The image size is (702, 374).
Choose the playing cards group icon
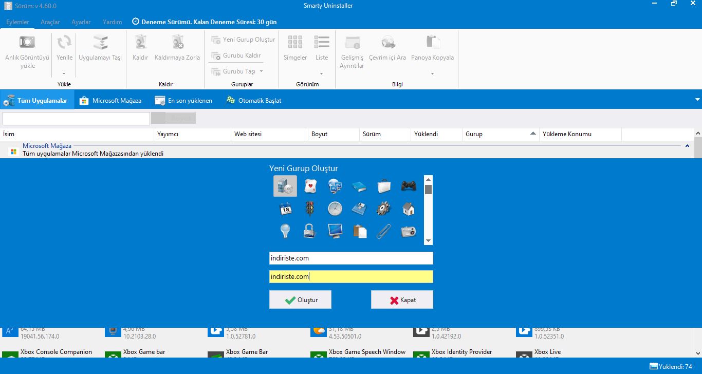(310, 186)
